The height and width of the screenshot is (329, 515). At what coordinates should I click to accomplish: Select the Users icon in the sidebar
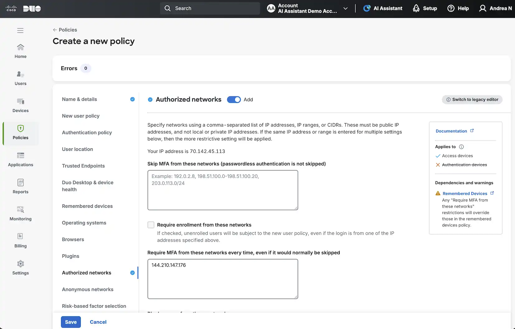tap(20, 78)
